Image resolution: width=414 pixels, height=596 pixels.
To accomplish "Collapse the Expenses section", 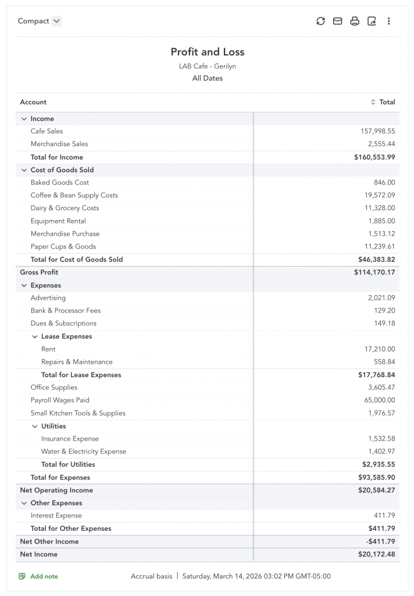I will [24, 286].
